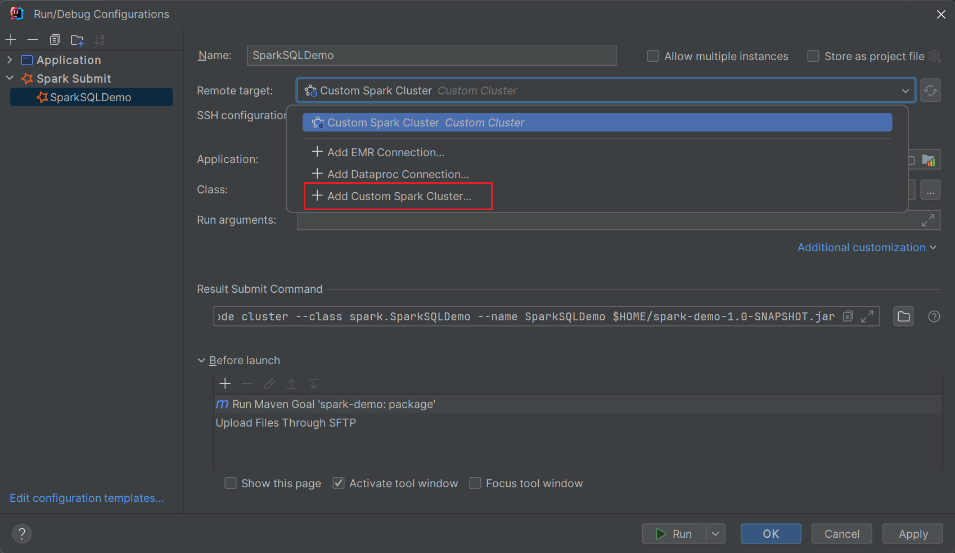Viewport: 955px width, 553px height.
Task: Uncheck Activate tool window
Action: [339, 483]
